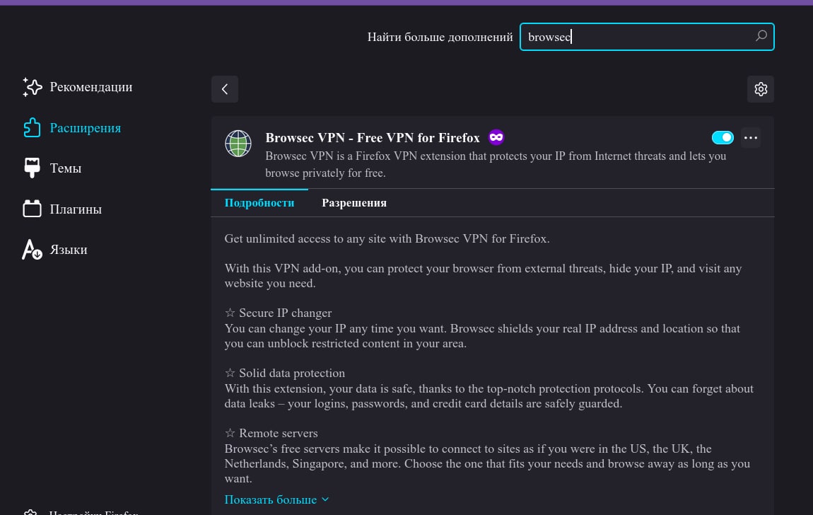Viewport: 813px width, 515px height.
Task: Open the Темы paintbrush icon
Action: click(33, 168)
